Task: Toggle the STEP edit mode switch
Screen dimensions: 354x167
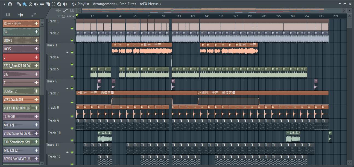Action: [63, 16]
